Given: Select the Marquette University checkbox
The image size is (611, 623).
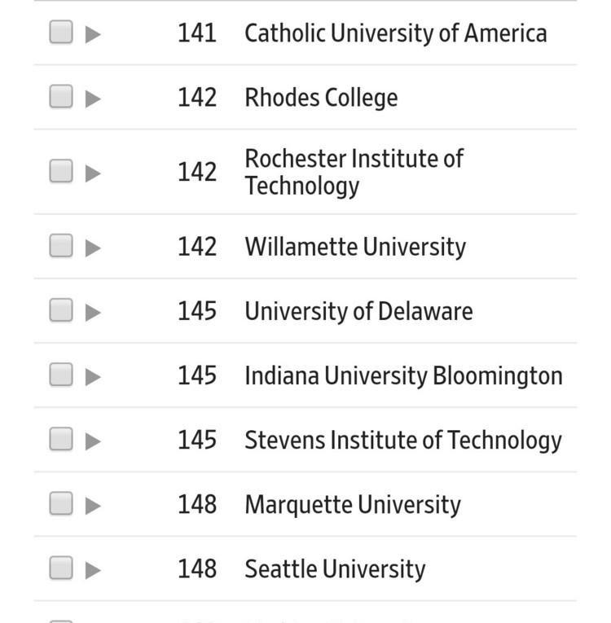Looking at the screenshot, I should (61, 504).
